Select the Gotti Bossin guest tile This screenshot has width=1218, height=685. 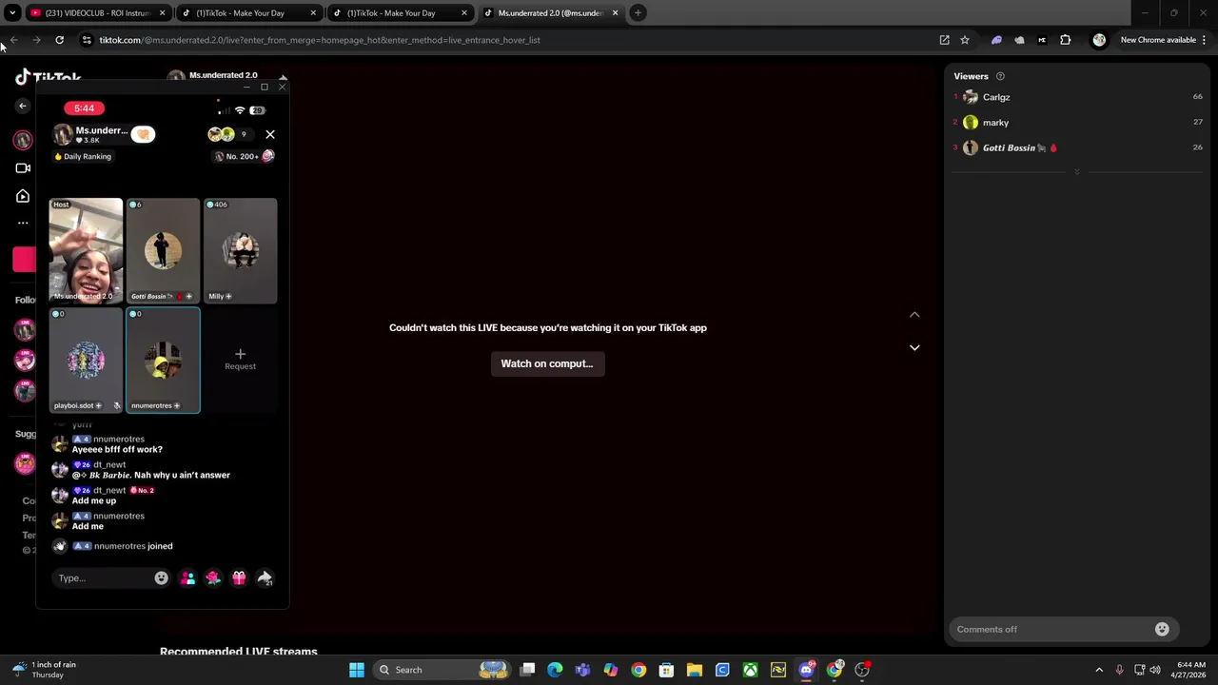[x=163, y=251]
